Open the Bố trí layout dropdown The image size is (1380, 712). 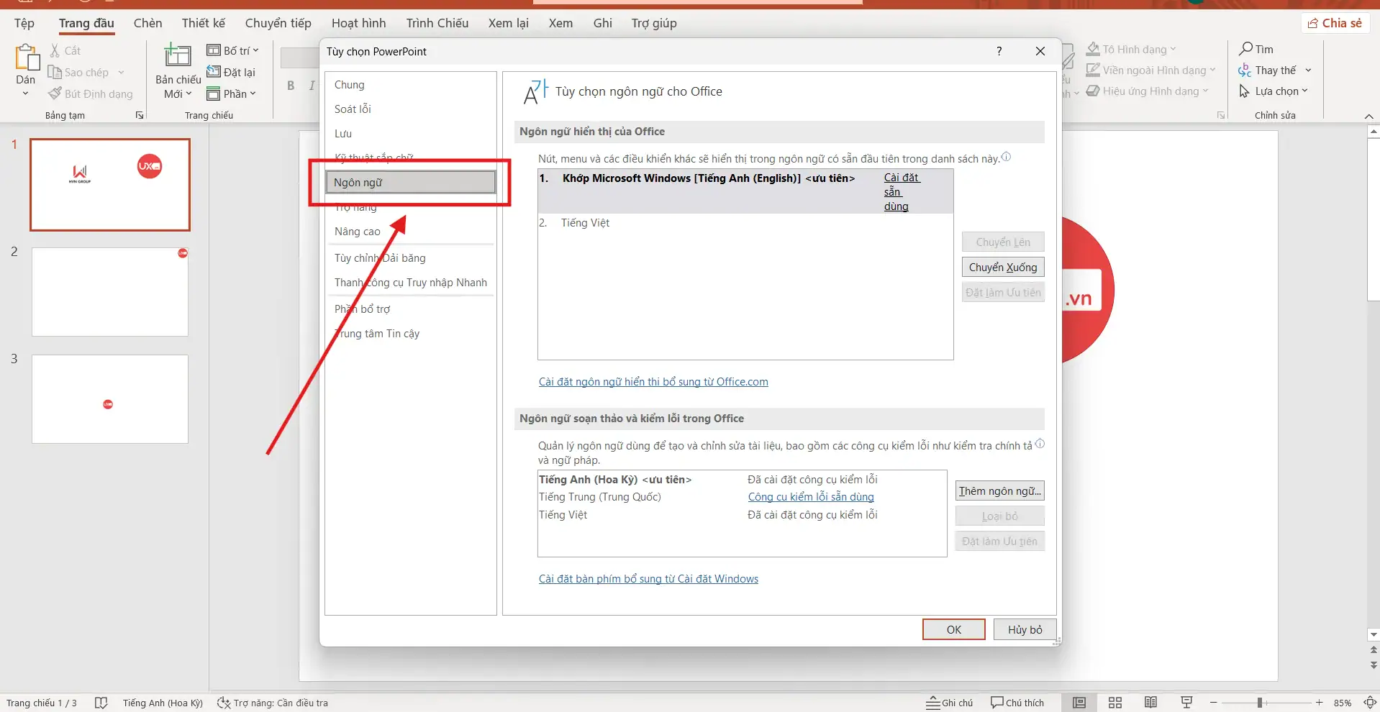(232, 50)
